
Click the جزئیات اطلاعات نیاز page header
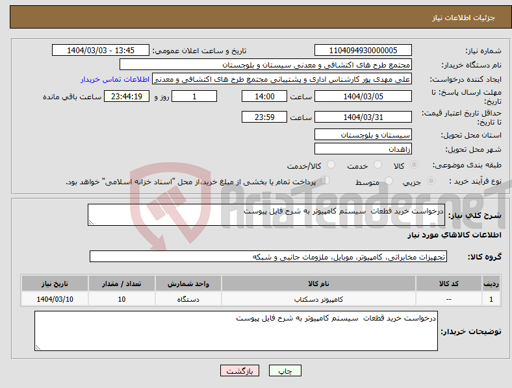point(464,18)
